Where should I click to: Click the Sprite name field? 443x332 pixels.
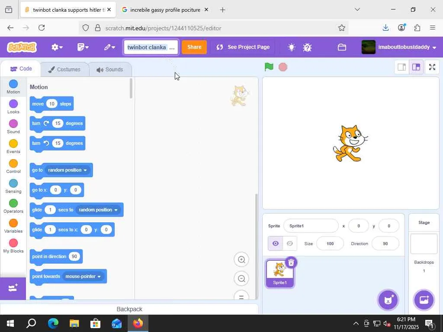tap(311, 226)
